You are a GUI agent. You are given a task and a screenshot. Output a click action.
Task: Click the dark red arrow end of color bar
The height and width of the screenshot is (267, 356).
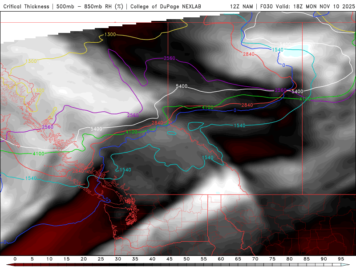[x=10, y=265]
